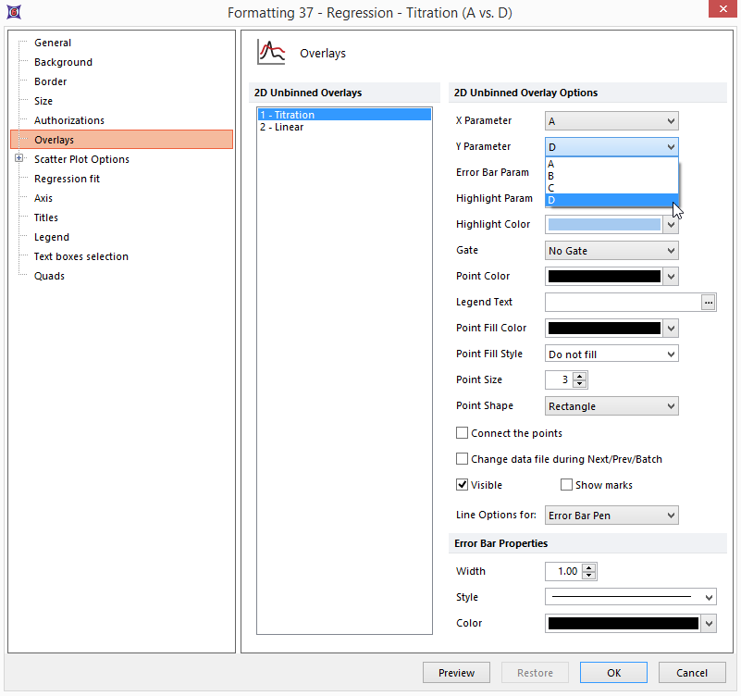This screenshot has width=741, height=696.
Task: Click the Preview button
Action: pyautogui.click(x=456, y=673)
